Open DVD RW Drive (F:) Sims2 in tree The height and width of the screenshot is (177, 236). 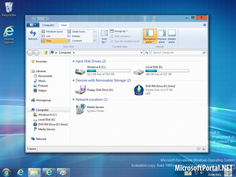point(50,124)
